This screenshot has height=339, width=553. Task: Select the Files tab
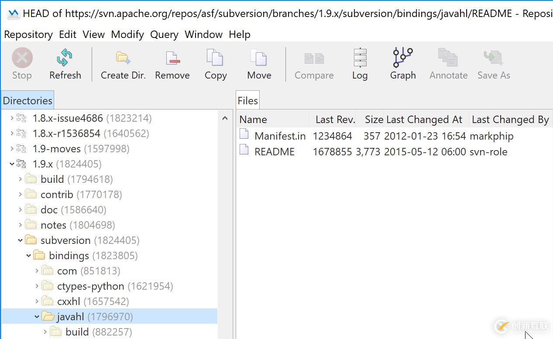[x=247, y=101]
